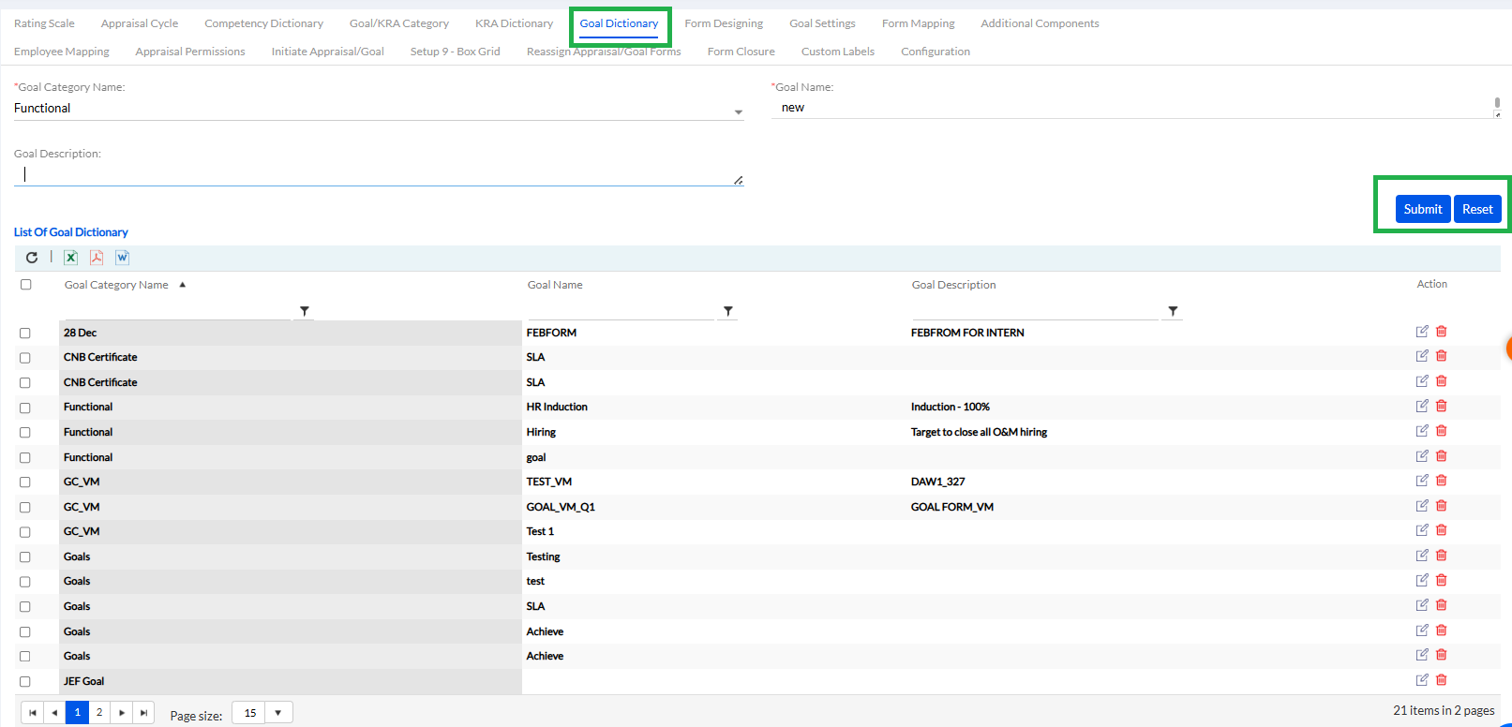Click the Reset button
The height and width of the screenshot is (727, 1512).
pyautogui.click(x=1477, y=209)
